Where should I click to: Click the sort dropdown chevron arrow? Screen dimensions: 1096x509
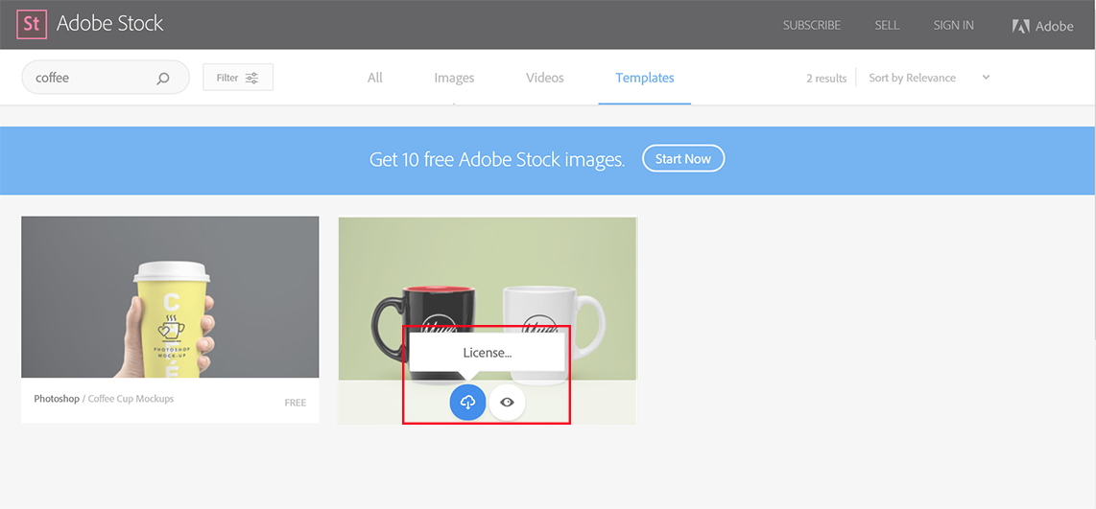click(986, 78)
